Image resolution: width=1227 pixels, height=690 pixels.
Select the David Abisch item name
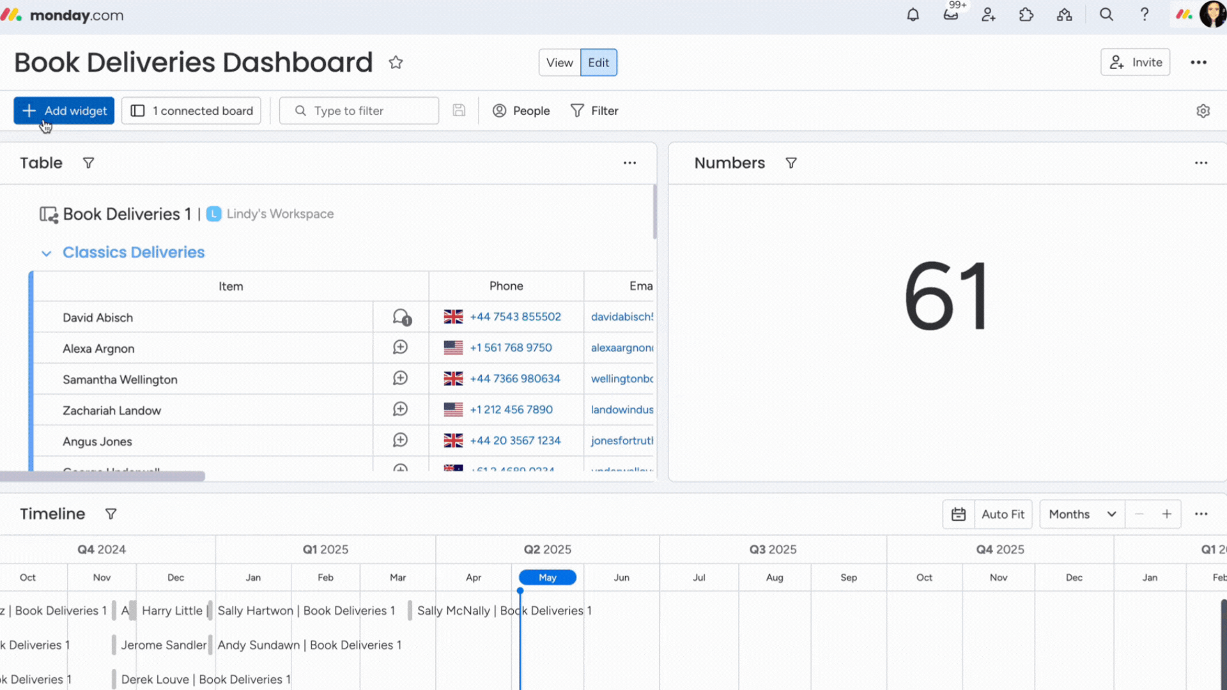tap(98, 318)
